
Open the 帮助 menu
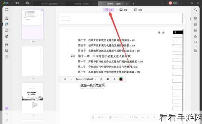pyautogui.click(x=28, y=3)
